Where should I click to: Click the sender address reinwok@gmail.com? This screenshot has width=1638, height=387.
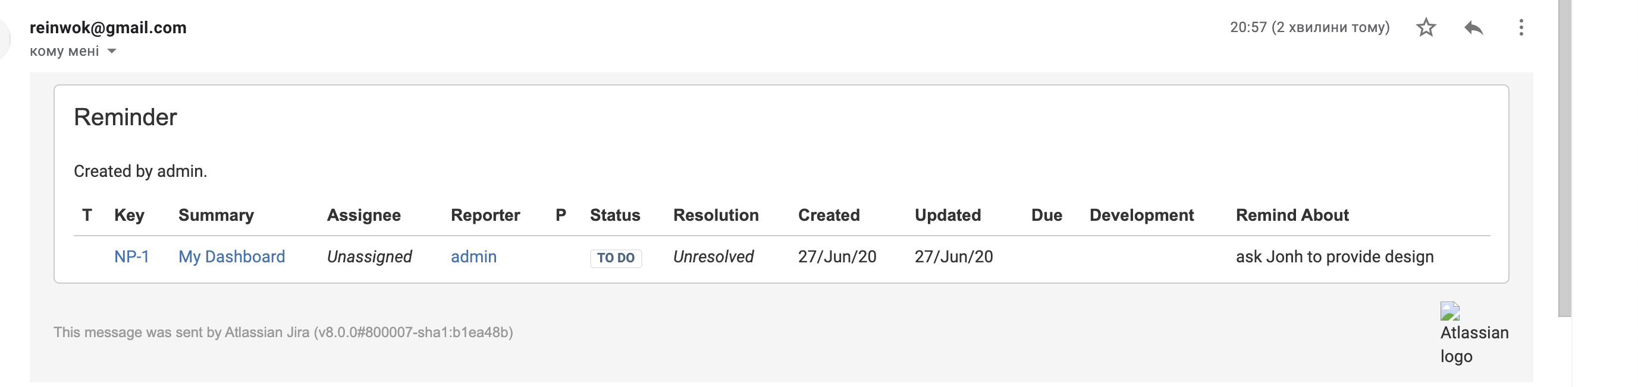tap(108, 27)
